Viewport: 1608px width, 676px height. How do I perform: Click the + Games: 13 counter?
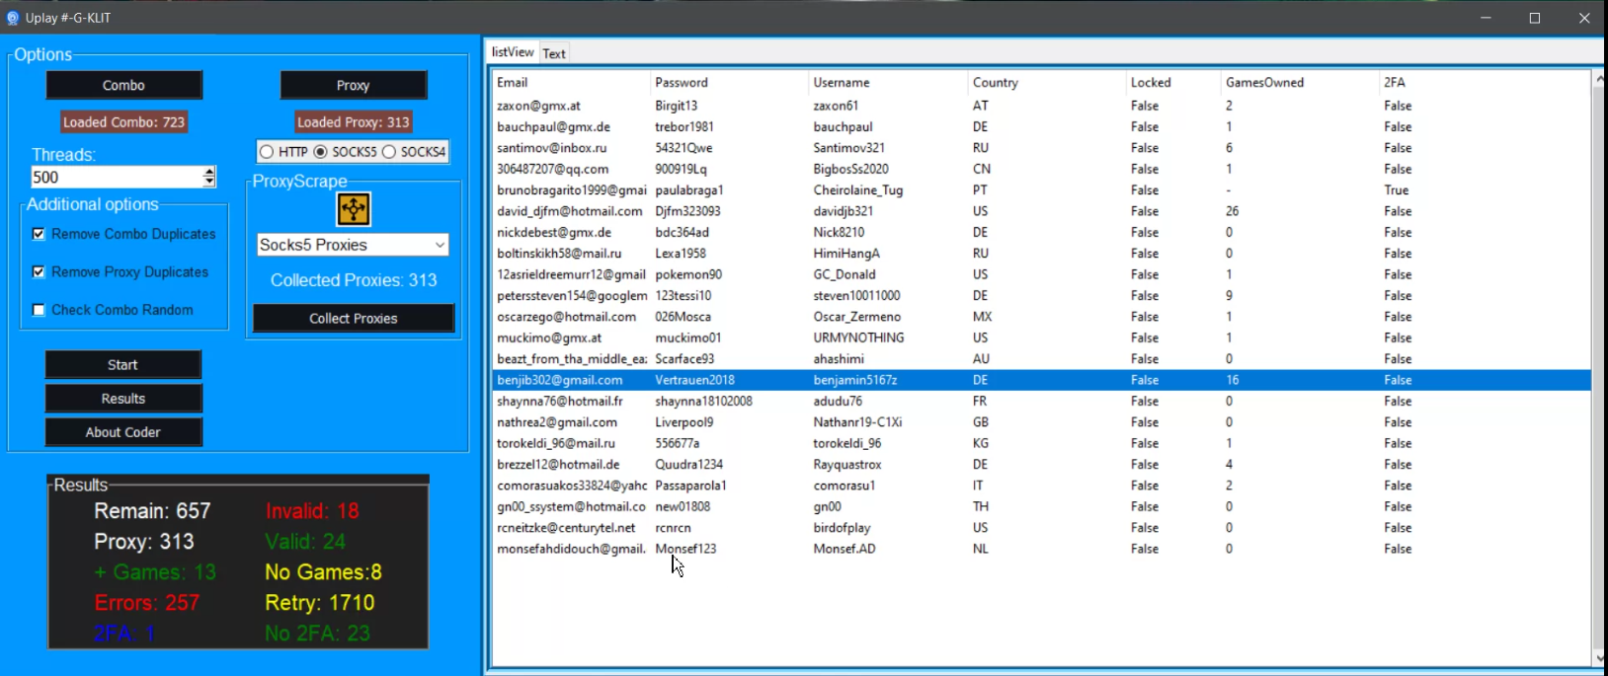[x=155, y=572]
